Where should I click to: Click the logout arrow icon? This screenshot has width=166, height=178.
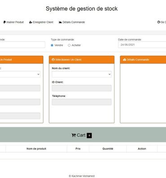(159, 22)
